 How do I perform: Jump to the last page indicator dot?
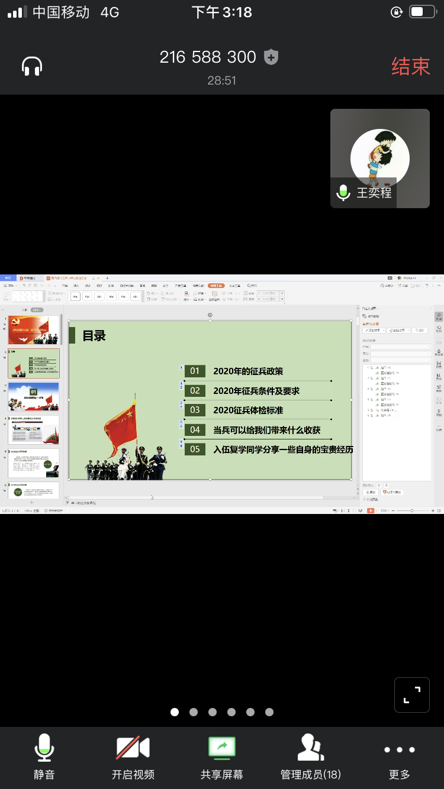pyautogui.click(x=269, y=712)
